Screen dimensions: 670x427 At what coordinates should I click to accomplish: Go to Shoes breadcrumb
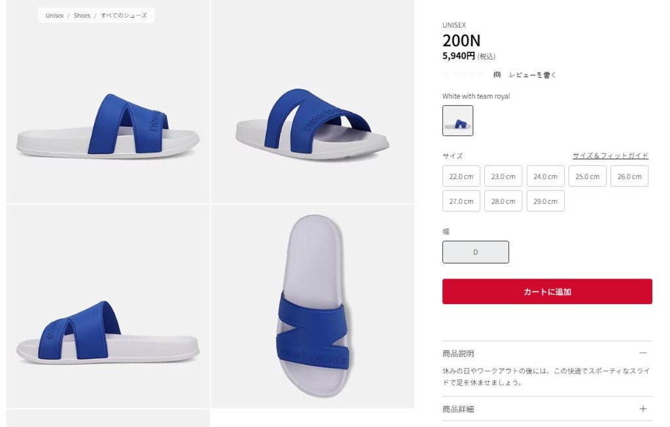pyautogui.click(x=82, y=15)
